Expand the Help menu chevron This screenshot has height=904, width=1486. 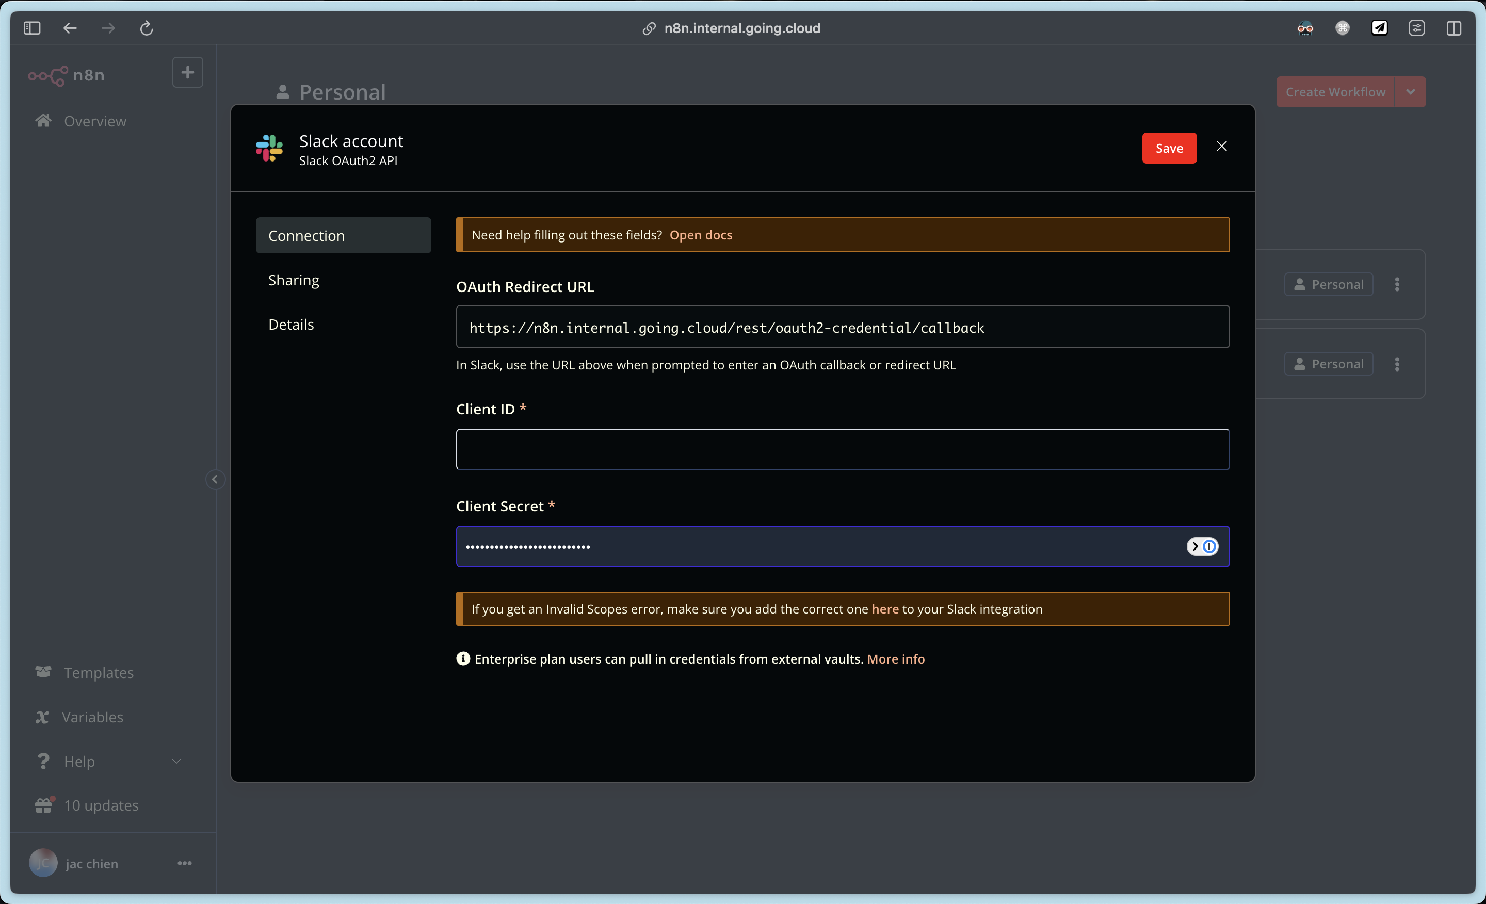tap(176, 761)
